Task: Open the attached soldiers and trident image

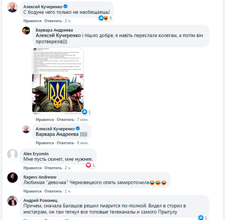Action: point(58,81)
